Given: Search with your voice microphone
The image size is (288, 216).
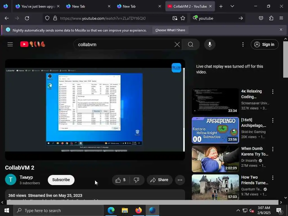Looking at the screenshot, I should point(210,44).
